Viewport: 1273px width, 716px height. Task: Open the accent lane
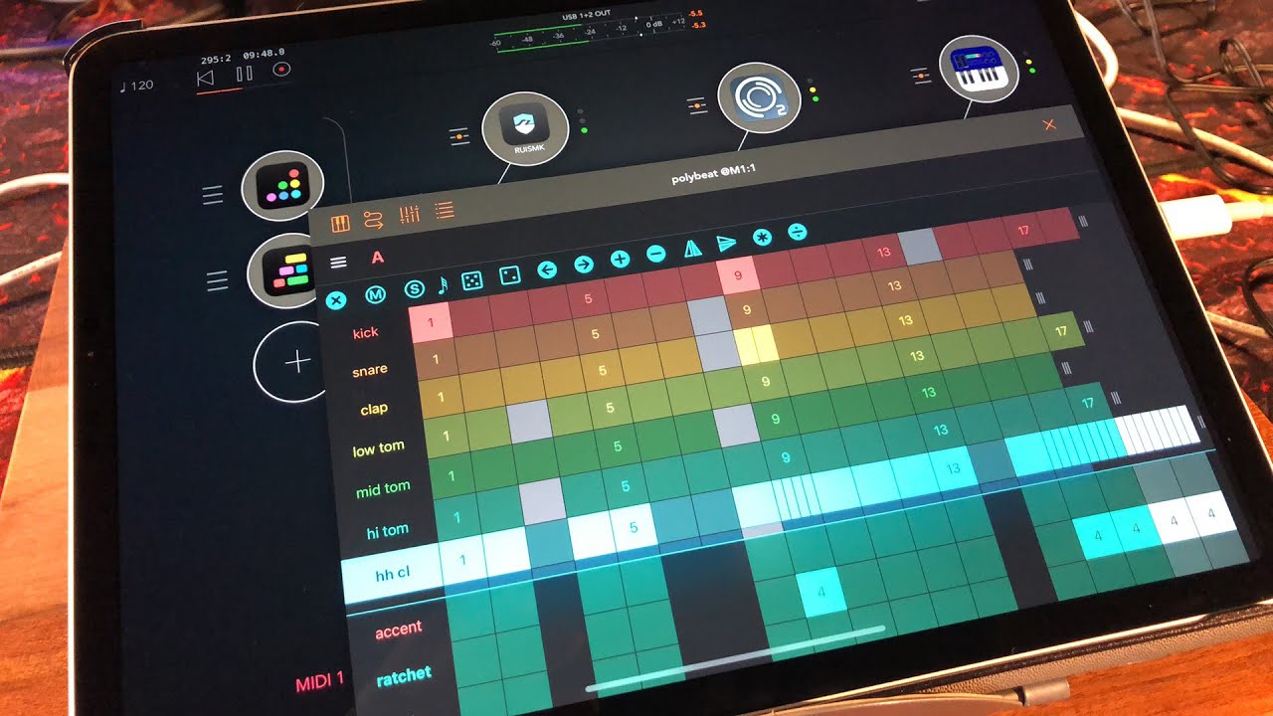click(x=398, y=628)
